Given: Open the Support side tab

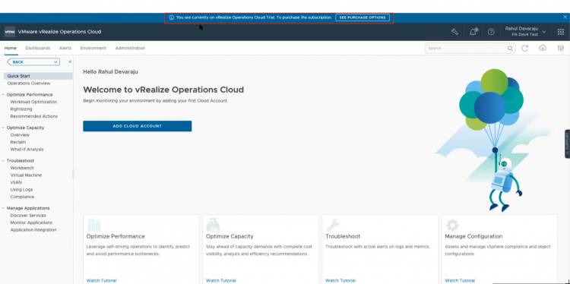Looking at the screenshot, I should pos(567,144).
